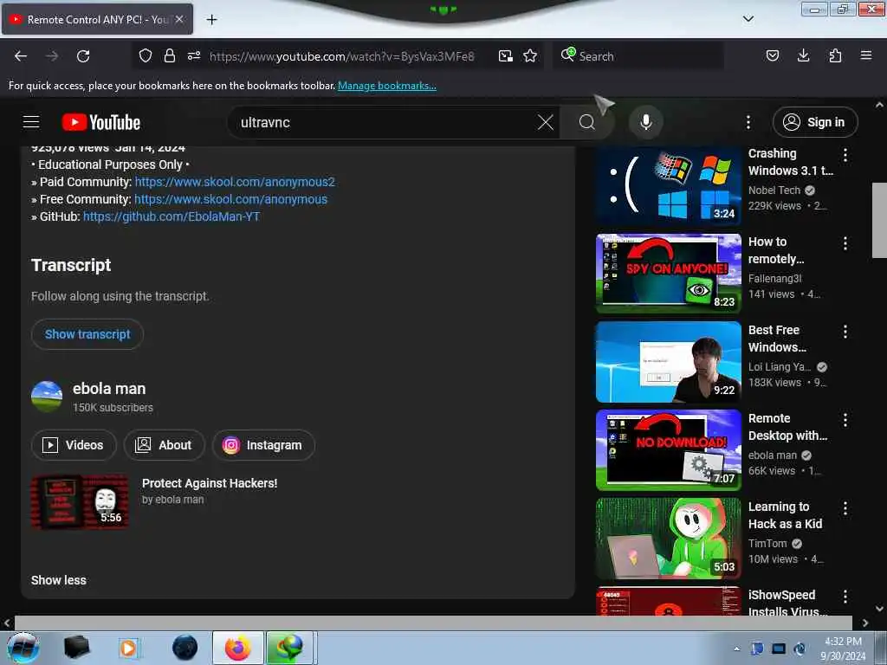Click the Firefox Search field
Image resolution: width=887 pixels, height=665 pixels.
point(639,56)
